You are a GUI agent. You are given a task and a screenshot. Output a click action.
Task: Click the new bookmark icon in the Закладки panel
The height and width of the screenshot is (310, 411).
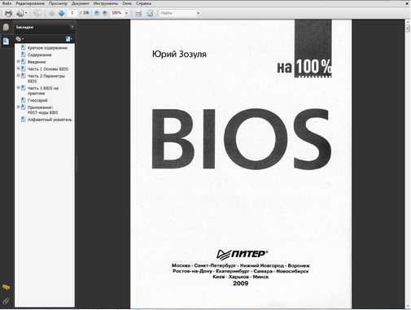(x=69, y=39)
